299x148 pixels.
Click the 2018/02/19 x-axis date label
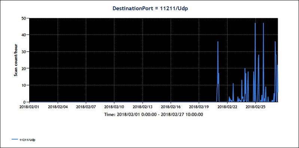199,107
